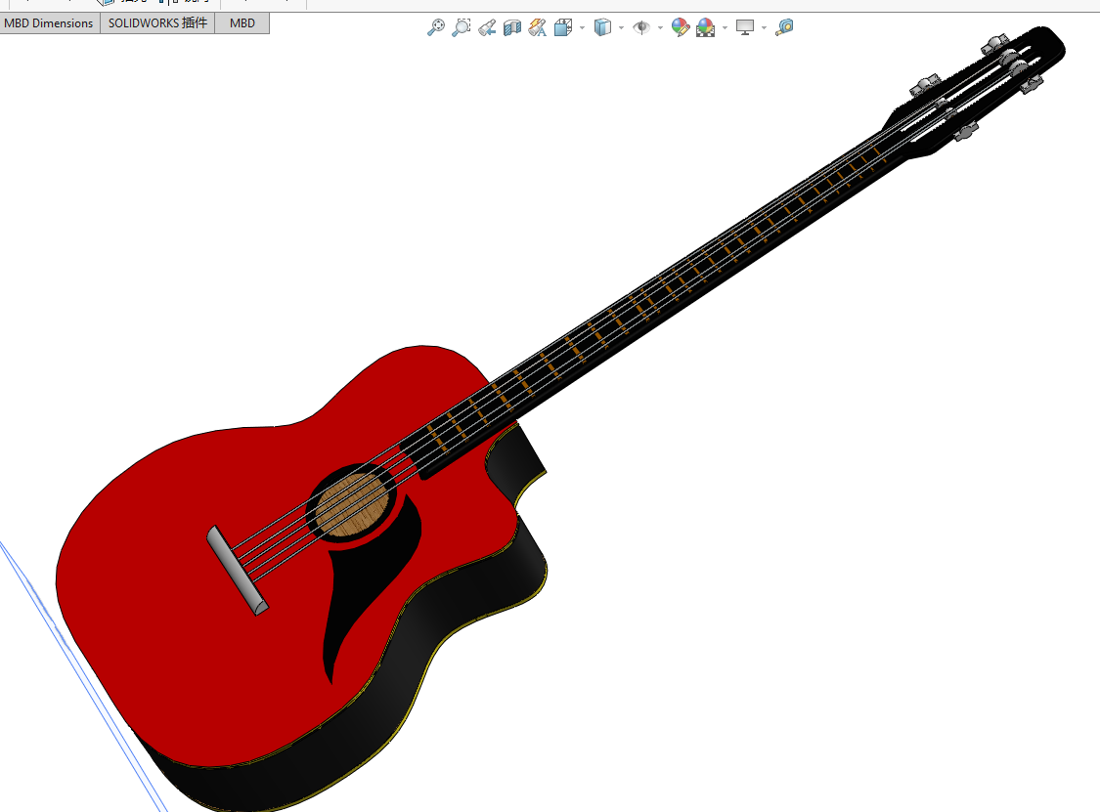Image resolution: width=1100 pixels, height=812 pixels.
Task: Switch to the MBD Dimensions tab
Action: [49, 23]
